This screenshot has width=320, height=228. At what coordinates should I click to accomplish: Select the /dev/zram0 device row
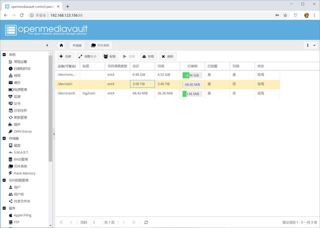click(x=167, y=93)
